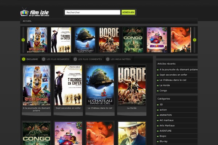
Task: Click the grey icon beside LES MIEUX NOTÉES
Action: coord(108,59)
